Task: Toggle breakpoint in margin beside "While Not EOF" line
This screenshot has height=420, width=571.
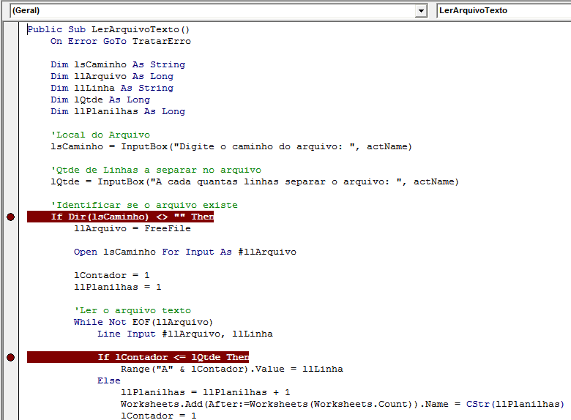Action: (10, 322)
